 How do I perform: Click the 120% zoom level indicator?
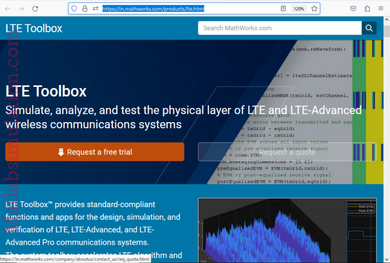click(x=299, y=9)
